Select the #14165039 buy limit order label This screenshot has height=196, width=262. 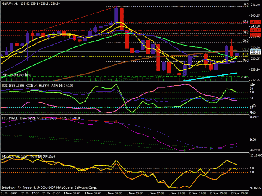[16, 75]
